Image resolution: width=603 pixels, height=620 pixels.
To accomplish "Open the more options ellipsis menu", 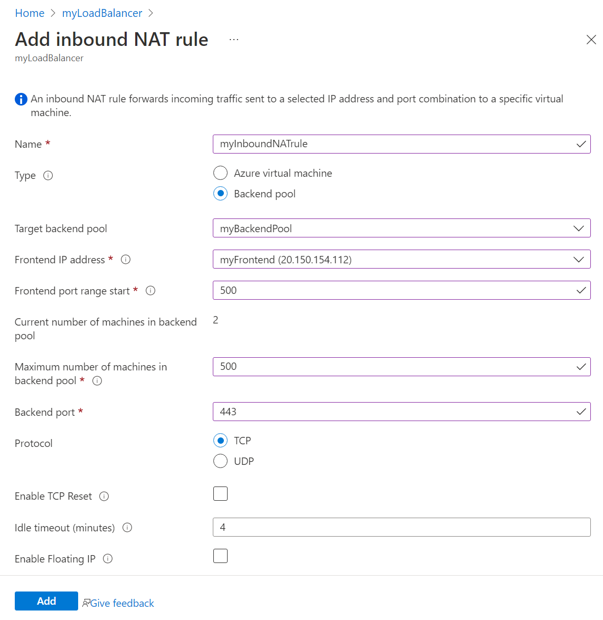I will tap(234, 40).
